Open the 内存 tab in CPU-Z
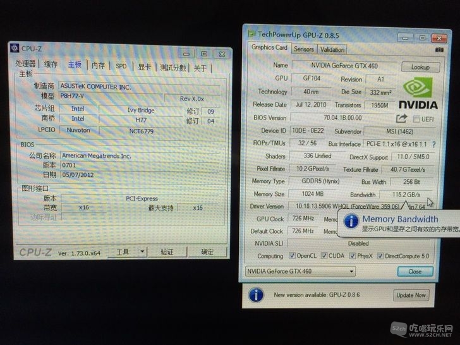 pyautogui.click(x=98, y=66)
